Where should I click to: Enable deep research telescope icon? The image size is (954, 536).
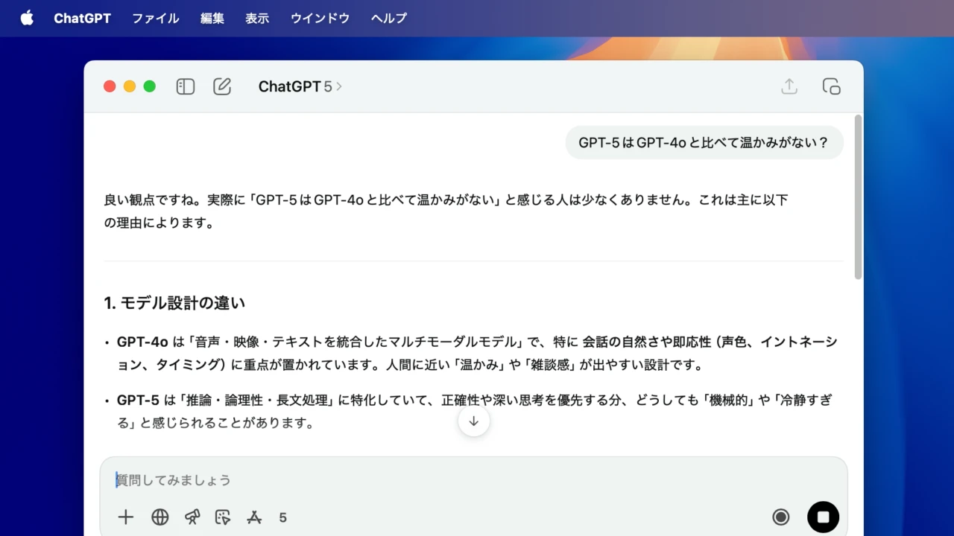pyautogui.click(x=192, y=517)
